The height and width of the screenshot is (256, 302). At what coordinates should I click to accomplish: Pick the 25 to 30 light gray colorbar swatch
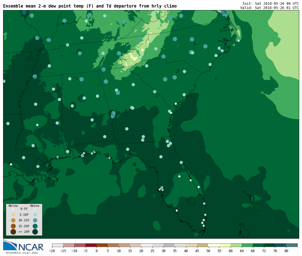158,245
